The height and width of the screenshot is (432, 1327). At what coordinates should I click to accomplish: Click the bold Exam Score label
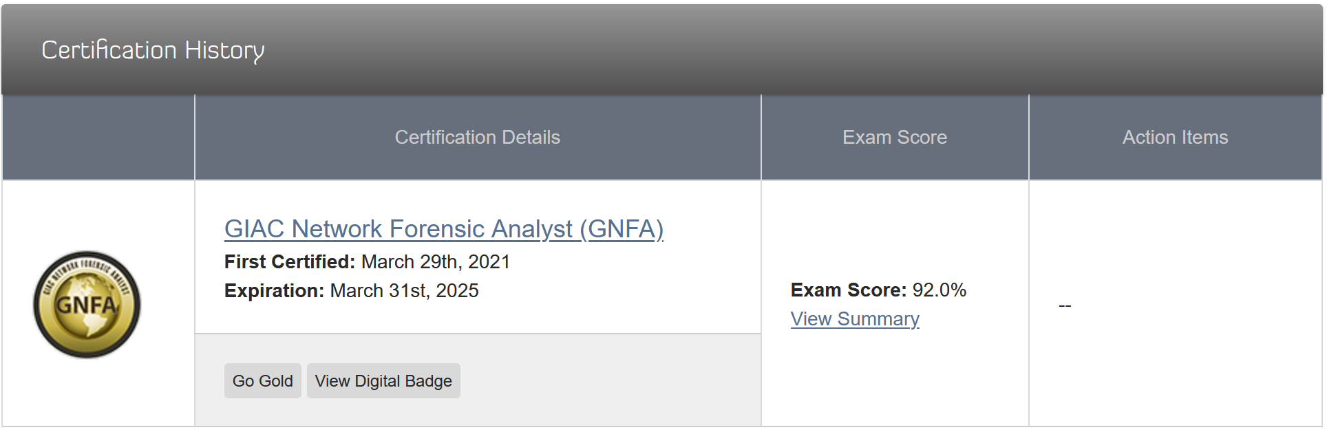849,290
